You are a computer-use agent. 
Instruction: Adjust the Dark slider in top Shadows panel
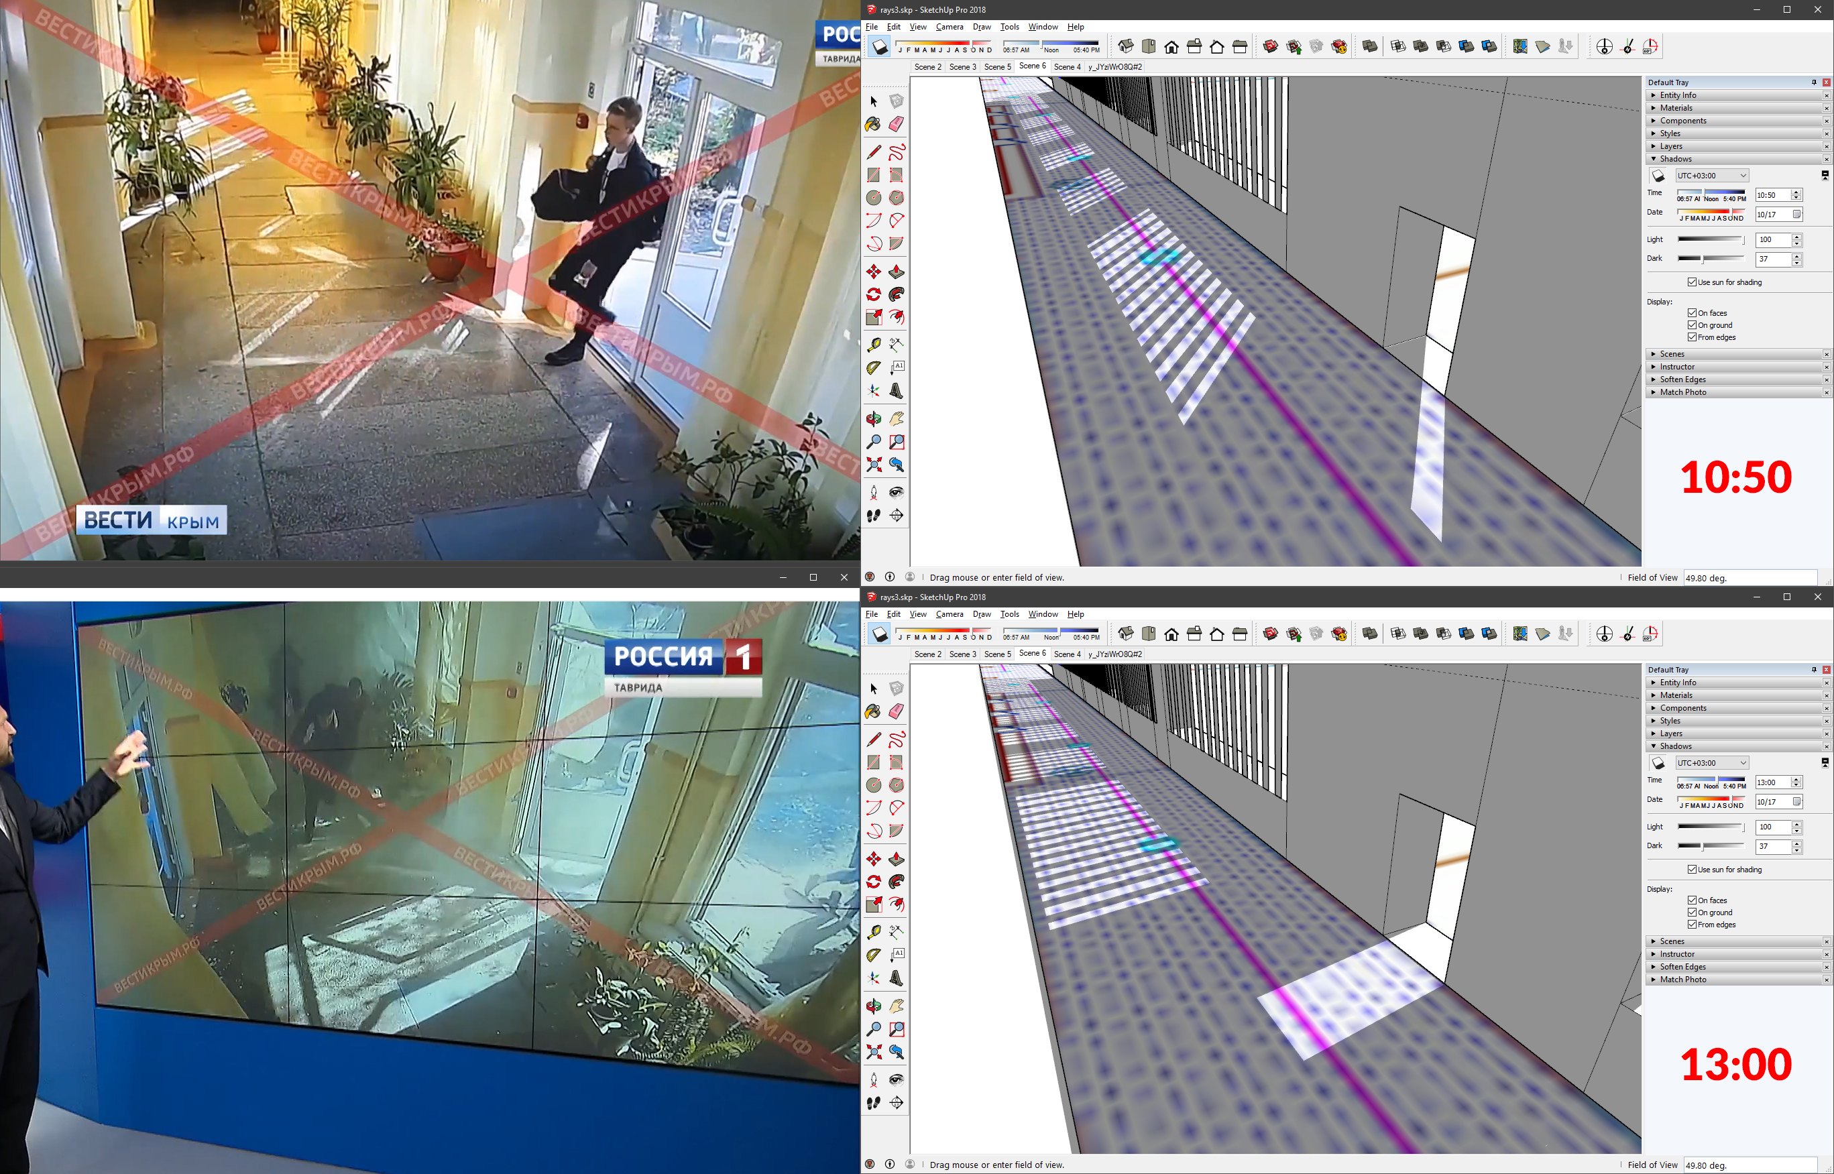pos(1703,259)
